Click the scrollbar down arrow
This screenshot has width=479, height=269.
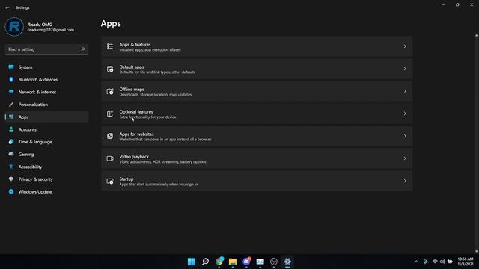[476, 251]
